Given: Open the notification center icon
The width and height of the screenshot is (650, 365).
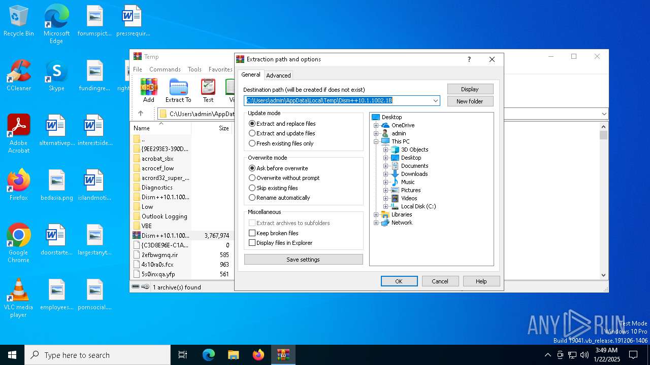Looking at the screenshot, I should pyautogui.click(x=633, y=355).
